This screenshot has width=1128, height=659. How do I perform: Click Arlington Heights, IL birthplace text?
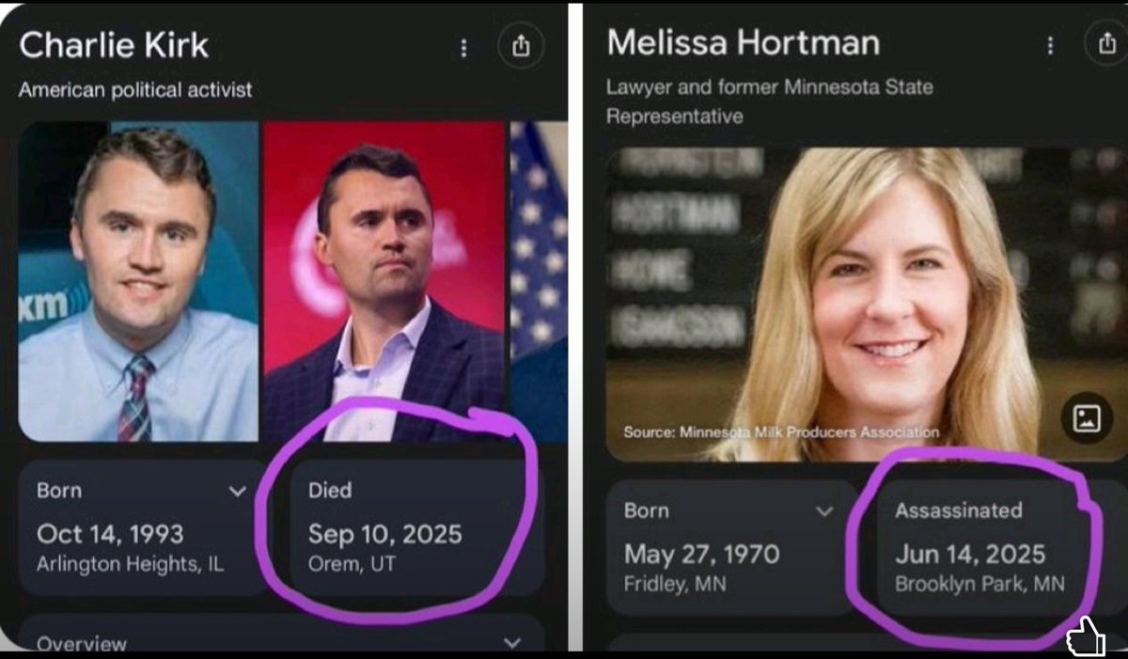point(131,565)
